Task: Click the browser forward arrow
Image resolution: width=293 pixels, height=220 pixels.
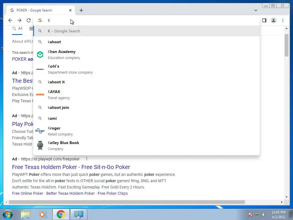Action: click(19, 20)
